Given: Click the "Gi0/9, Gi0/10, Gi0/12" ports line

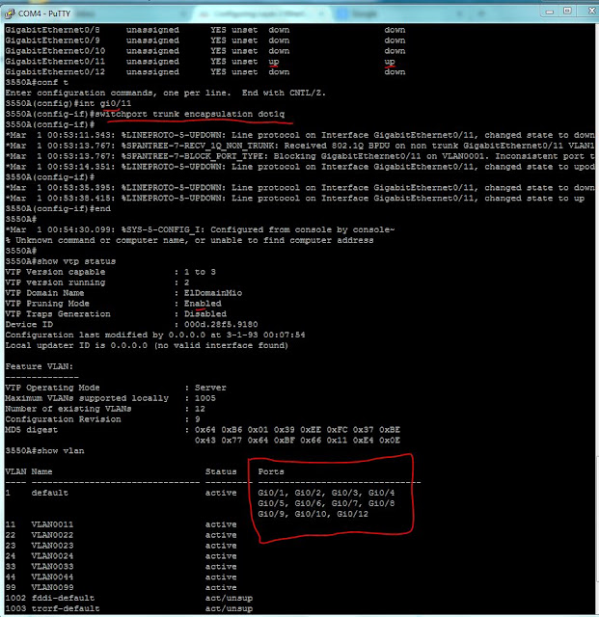Looking at the screenshot, I should click(313, 514).
